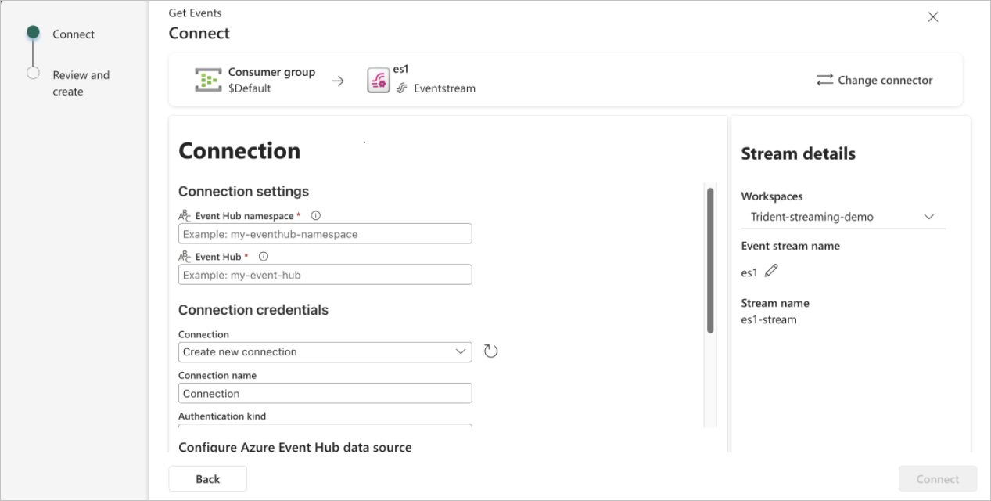Click the Connection name field
The height and width of the screenshot is (501, 991).
(325, 393)
